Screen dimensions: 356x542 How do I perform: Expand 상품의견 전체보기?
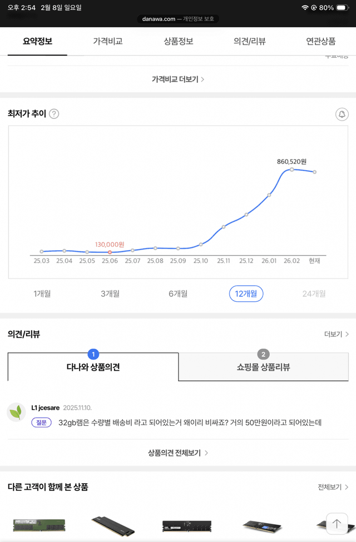(x=178, y=453)
